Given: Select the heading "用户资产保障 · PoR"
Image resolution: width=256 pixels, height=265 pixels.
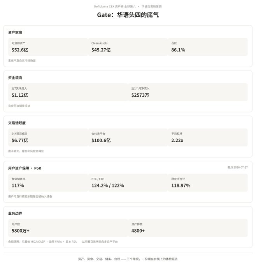Looking at the screenshot, I should pos(25,168).
